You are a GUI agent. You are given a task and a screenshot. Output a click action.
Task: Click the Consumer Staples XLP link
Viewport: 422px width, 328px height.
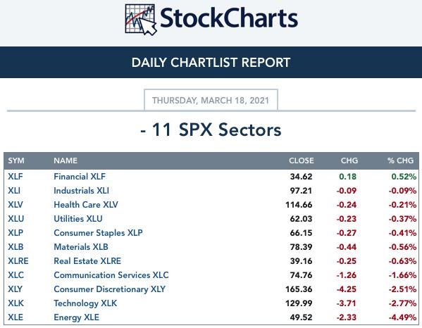pos(98,233)
